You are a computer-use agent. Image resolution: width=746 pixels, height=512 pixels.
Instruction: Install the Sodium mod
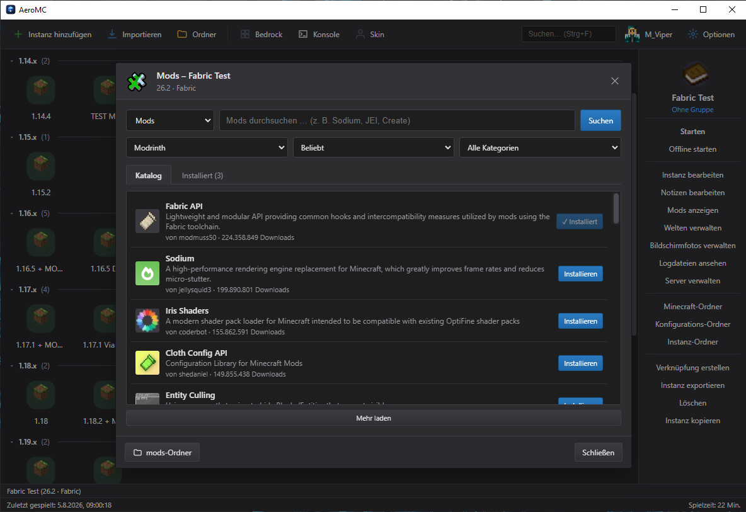pyautogui.click(x=580, y=274)
